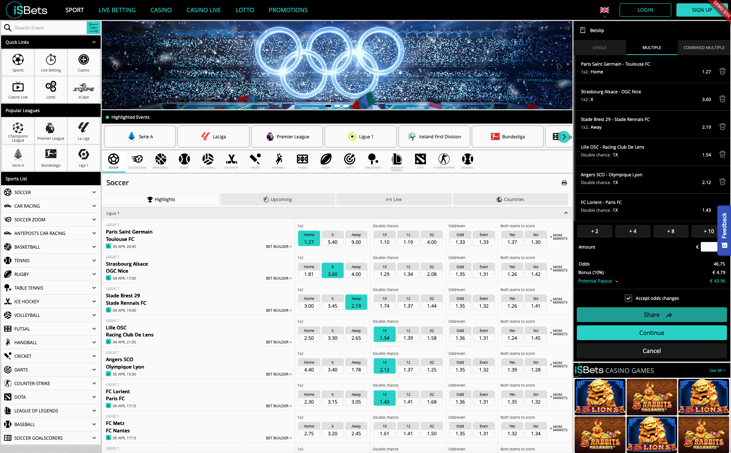The height and width of the screenshot is (453, 731).
Task: Select the Counter-Strike sport icon
Action: pyautogui.click(x=444, y=161)
